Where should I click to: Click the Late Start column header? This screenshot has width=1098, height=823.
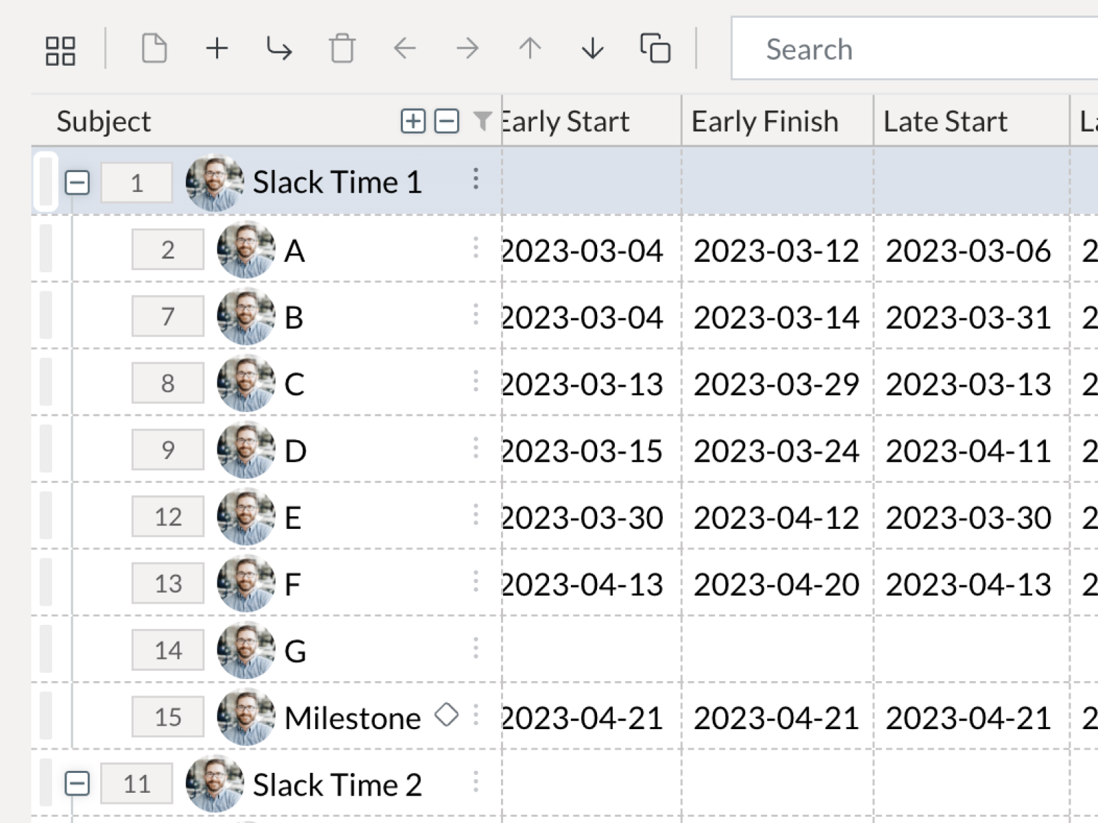coord(945,121)
